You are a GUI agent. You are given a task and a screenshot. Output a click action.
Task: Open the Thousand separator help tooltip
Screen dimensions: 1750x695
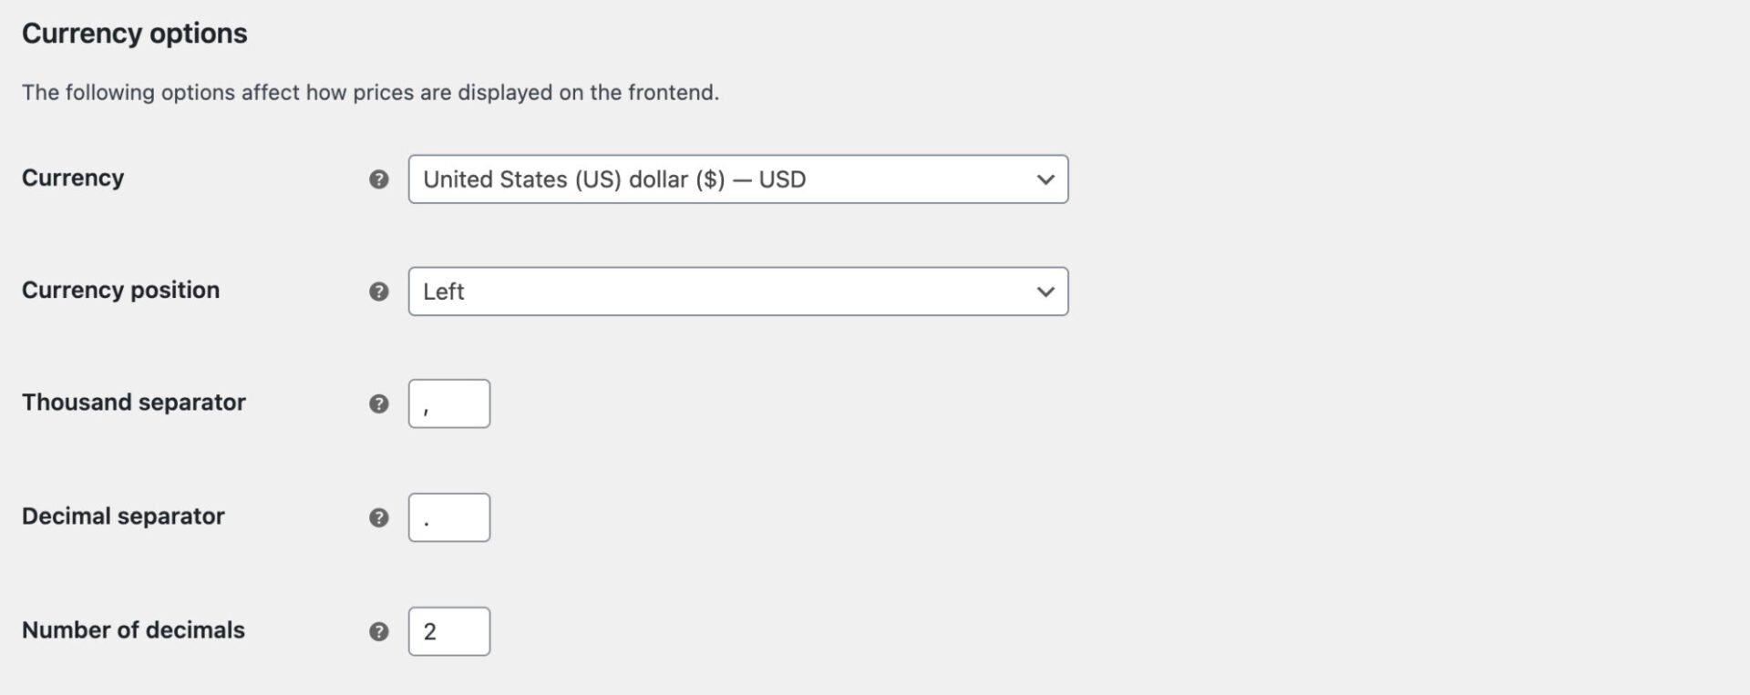378,404
